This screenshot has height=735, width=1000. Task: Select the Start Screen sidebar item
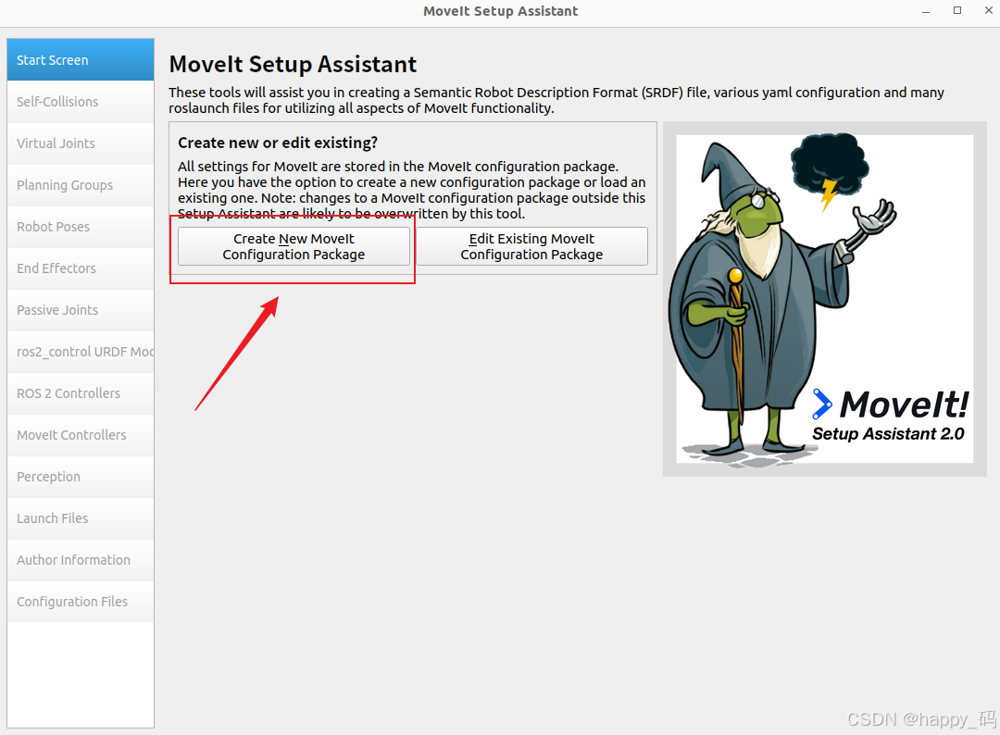pos(81,60)
